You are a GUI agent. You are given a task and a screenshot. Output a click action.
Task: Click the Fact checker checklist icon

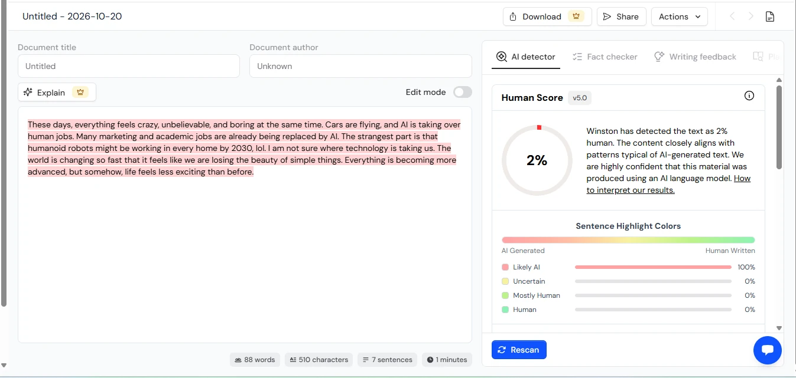point(577,57)
